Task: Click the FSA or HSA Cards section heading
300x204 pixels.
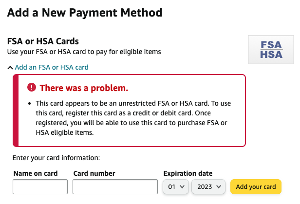Action: click(x=43, y=41)
